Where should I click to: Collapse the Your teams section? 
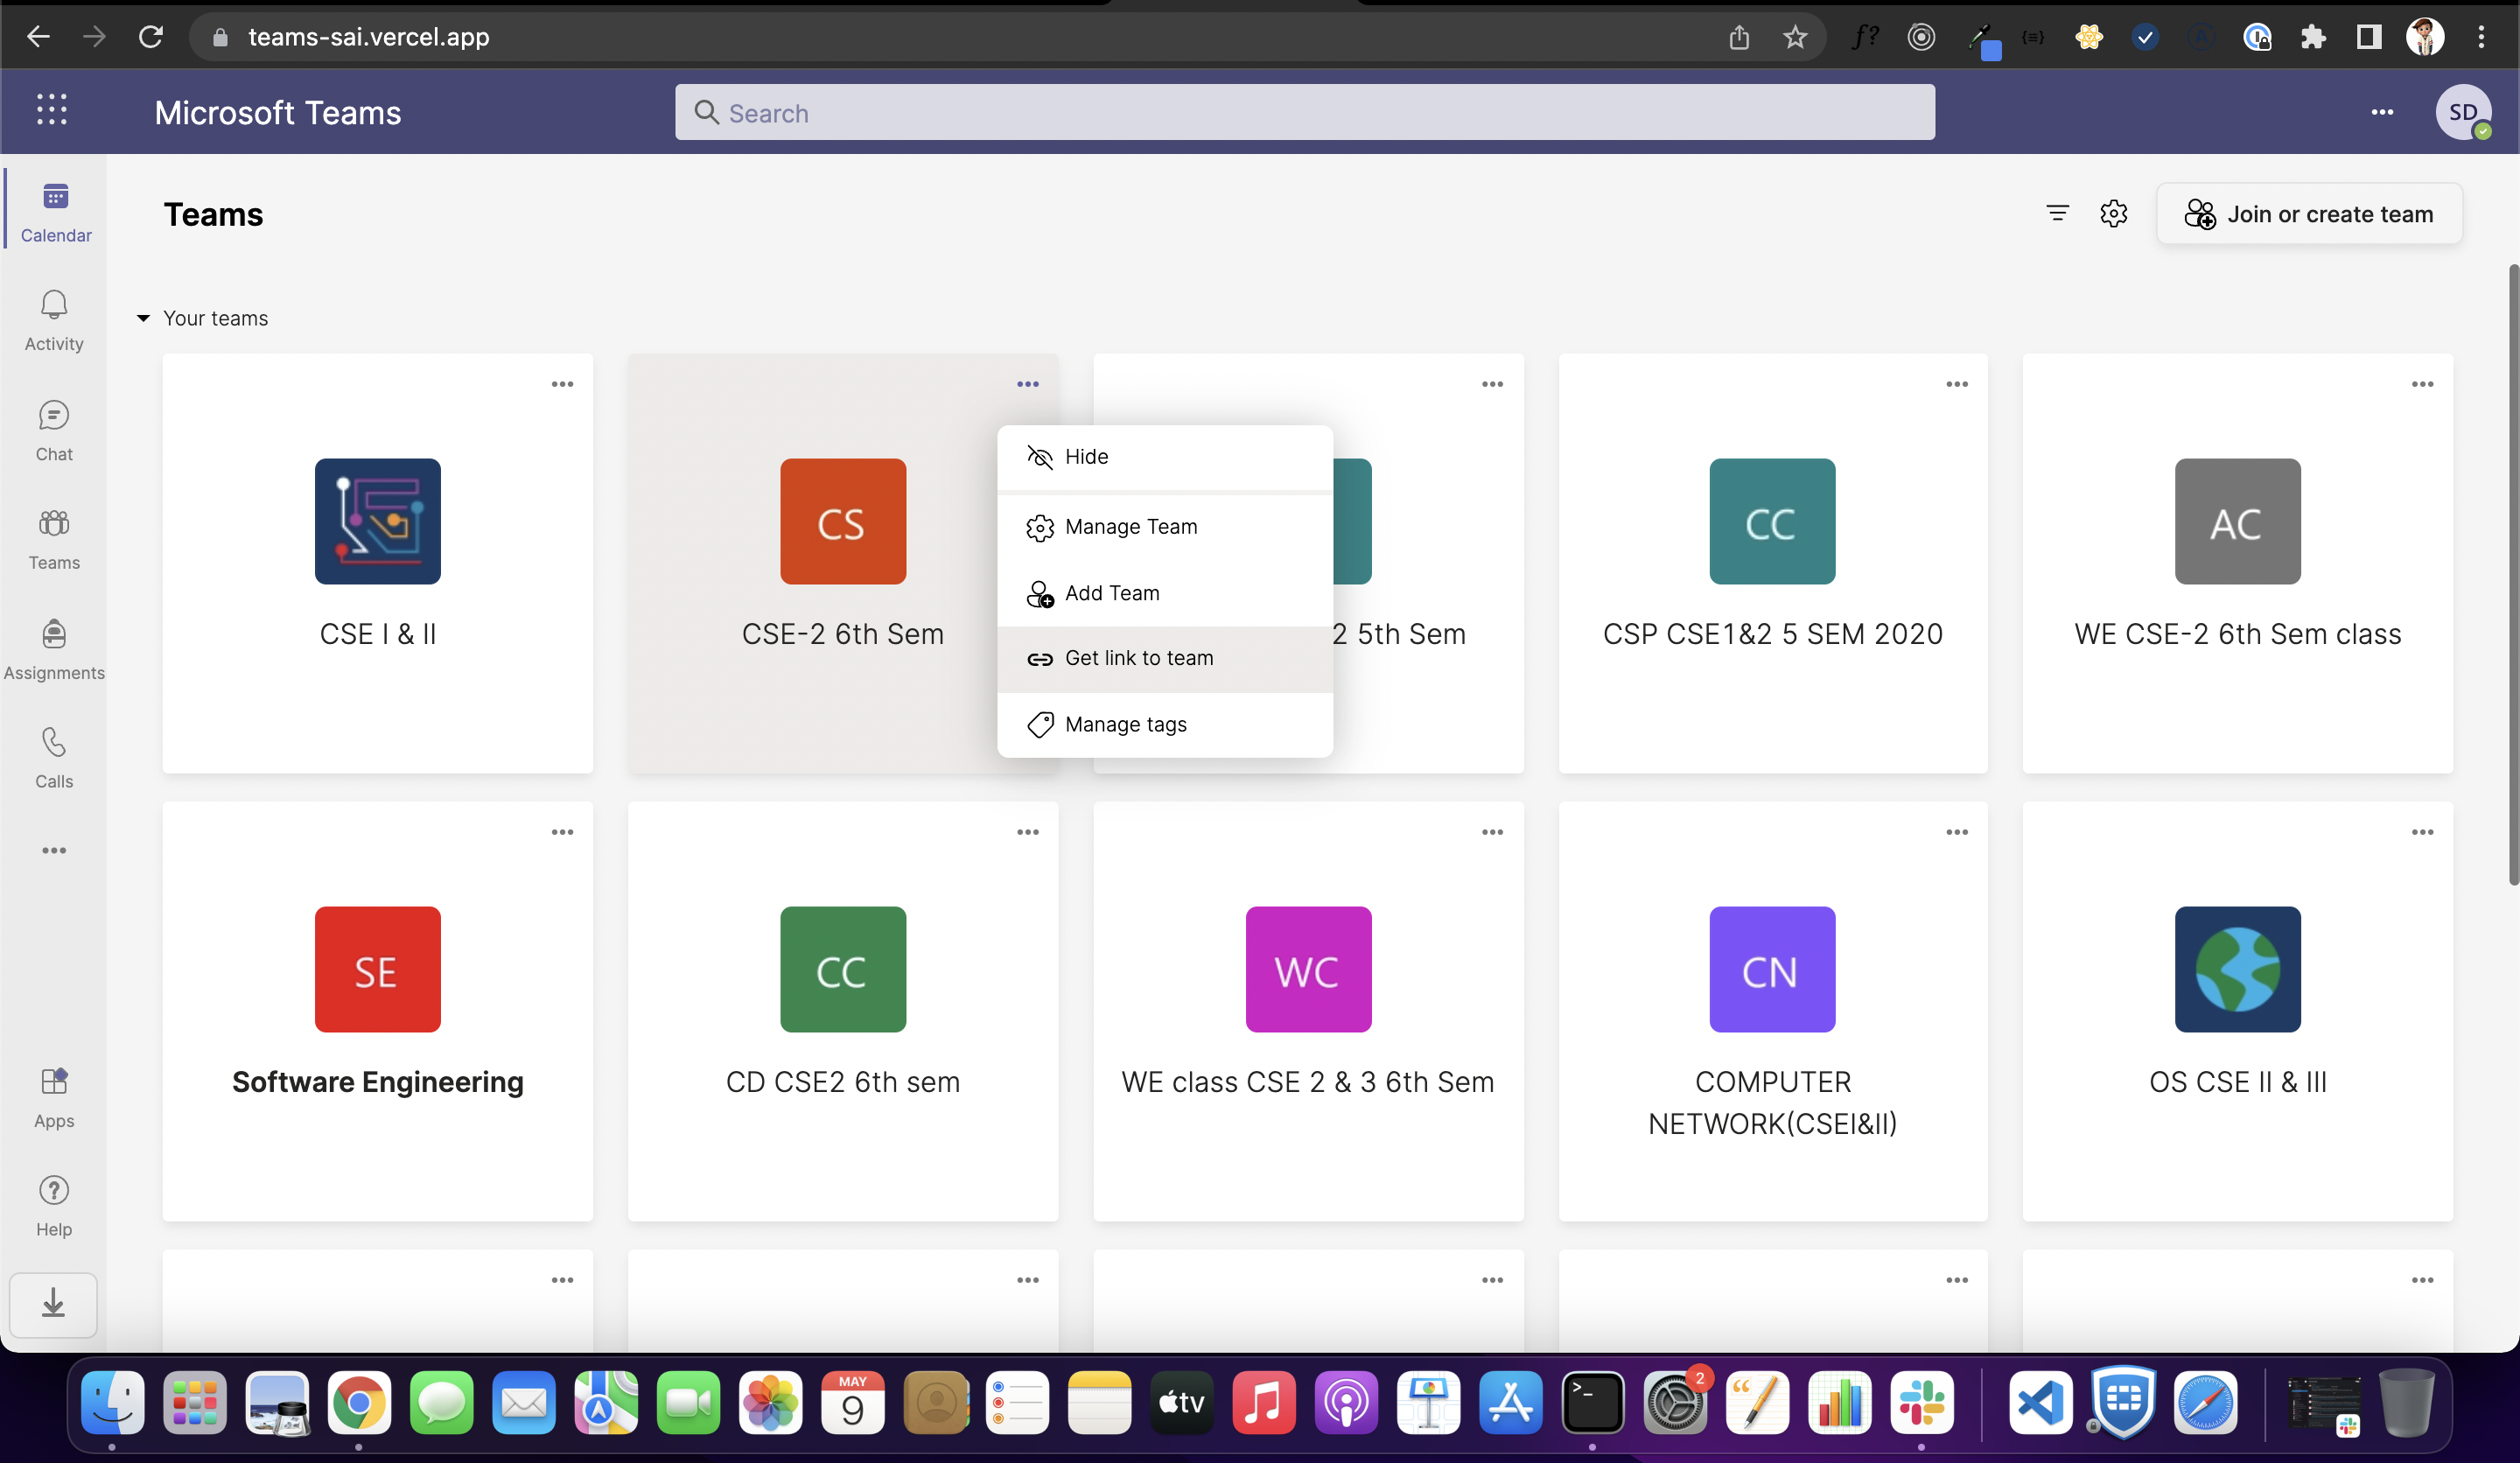pos(143,318)
